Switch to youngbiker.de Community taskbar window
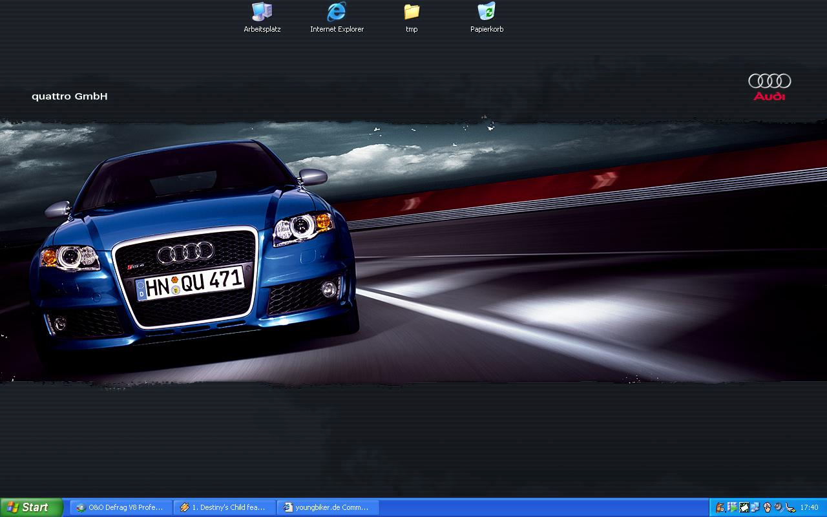Image resolution: width=827 pixels, height=517 pixels. coord(328,507)
